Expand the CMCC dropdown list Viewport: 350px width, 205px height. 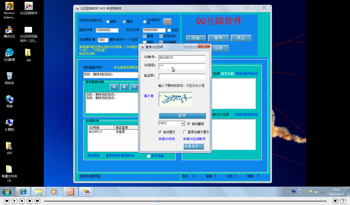coord(182,124)
